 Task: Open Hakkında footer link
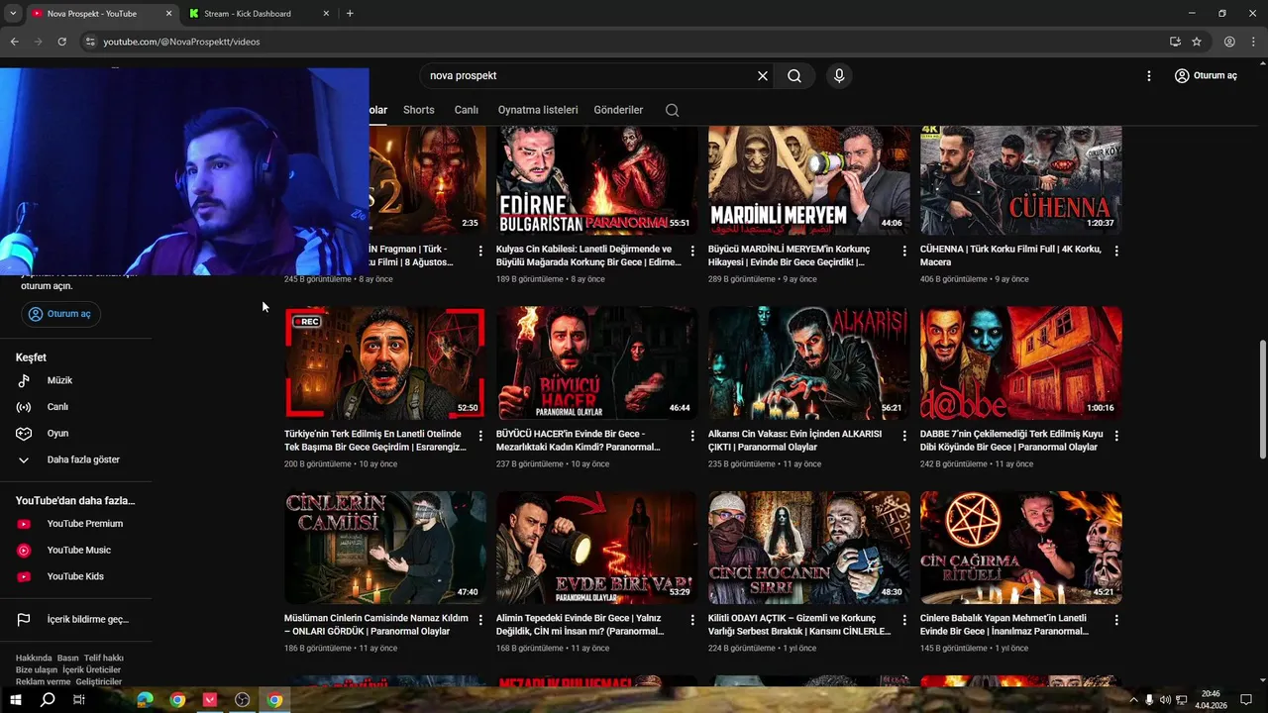34,658
